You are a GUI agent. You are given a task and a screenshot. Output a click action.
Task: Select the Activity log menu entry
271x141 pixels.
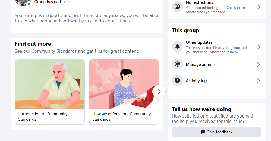pyautogui.click(x=217, y=80)
